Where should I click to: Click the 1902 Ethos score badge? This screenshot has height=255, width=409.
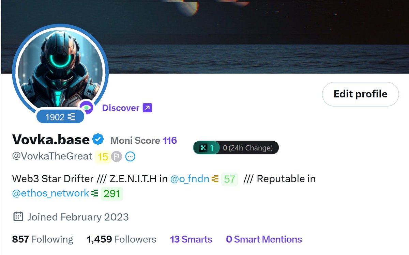[x=60, y=117]
